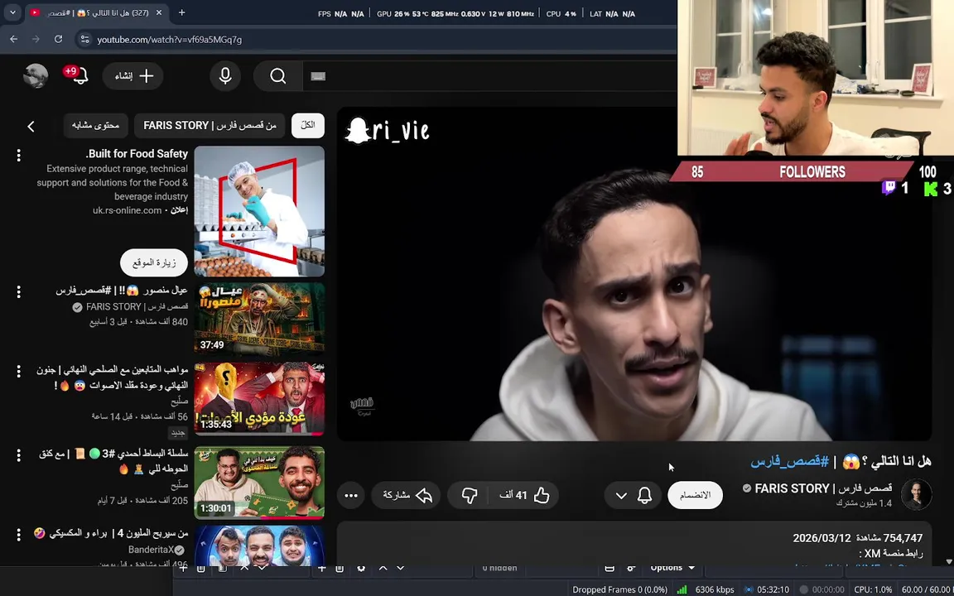Image resolution: width=954 pixels, height=596 pixels.
Task: Open the Built for Food Safety ad title
Action: click(x=137, y=154)
